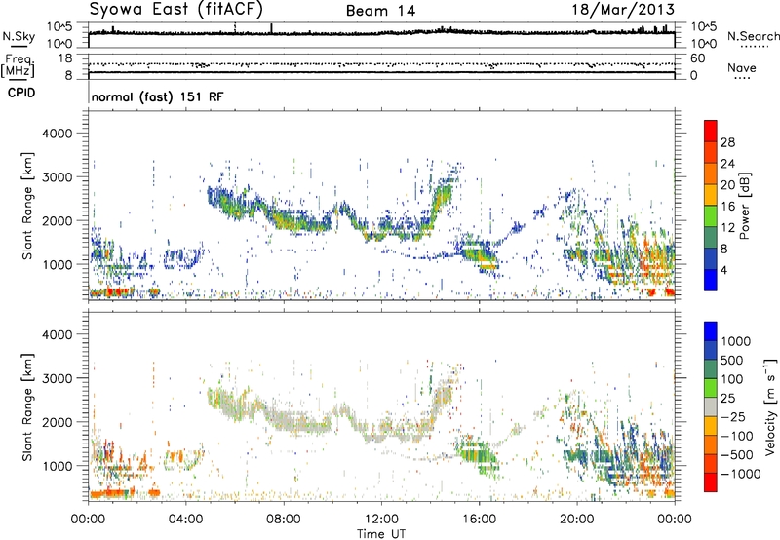The height and width of the screenshot is (540, 780).
Task: Click the dotted line sample under 'N.Search'
Action: 755,47
